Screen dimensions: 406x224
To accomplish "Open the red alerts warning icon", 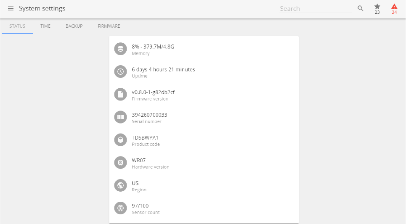I will point(394,7).
